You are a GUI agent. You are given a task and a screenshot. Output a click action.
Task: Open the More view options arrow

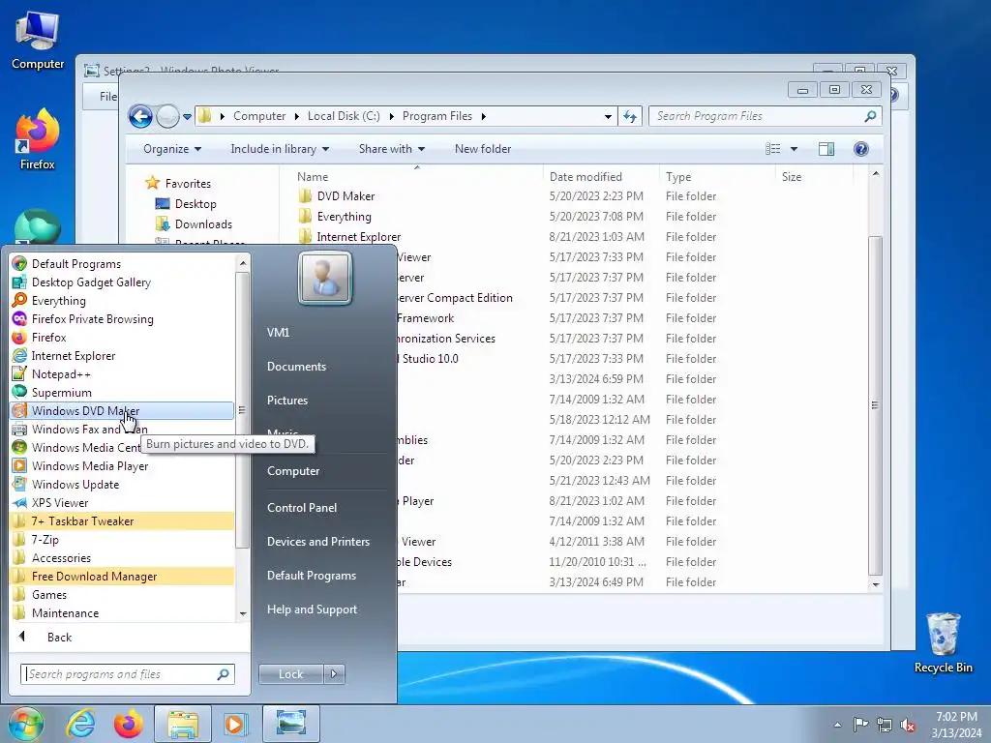[794, 149]
